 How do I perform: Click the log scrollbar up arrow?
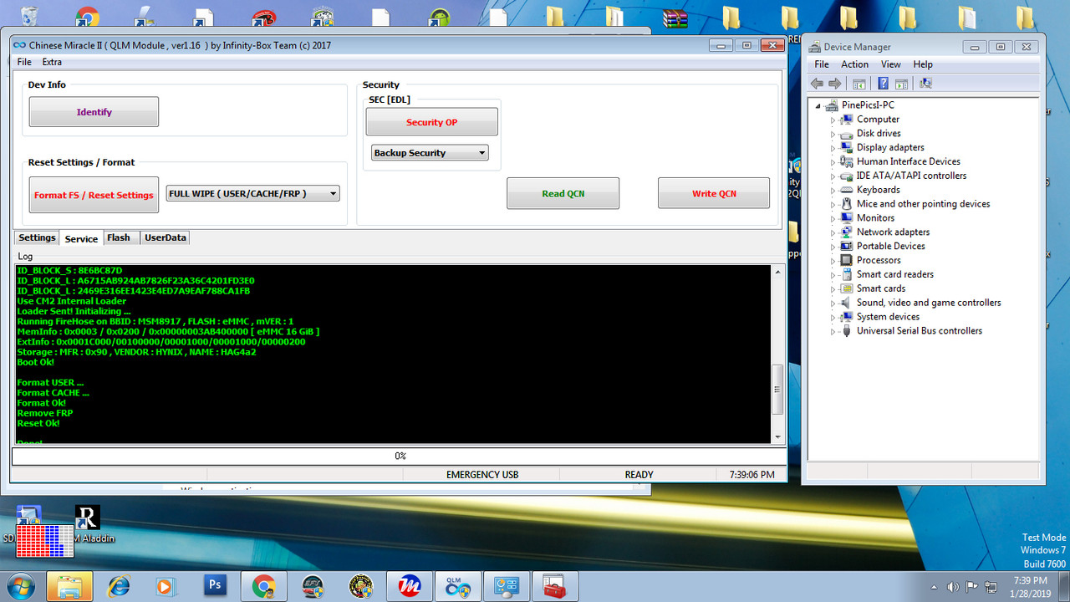(x=777, y=273)
